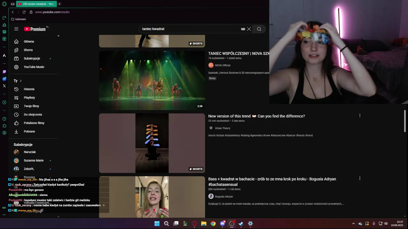Open Playlisty in sidebar

point(29,98)
